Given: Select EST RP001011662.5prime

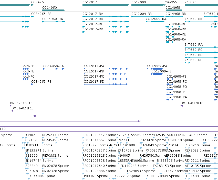Looking at the screenshot, I should click(x=99, y=140).
